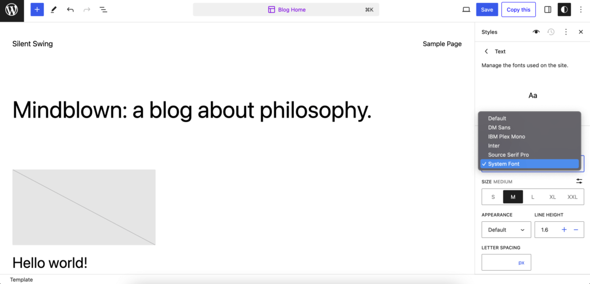Viewport: 590px width, 284px height.
Task: Go back from the Text panel
Action: click(x=486, y=51)
